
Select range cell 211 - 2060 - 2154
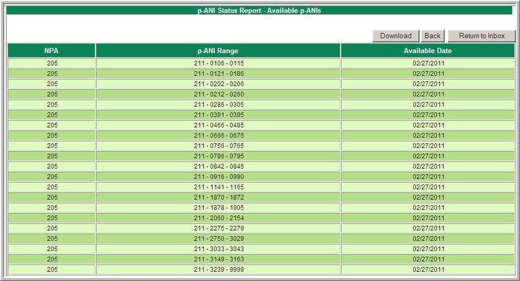218,218
